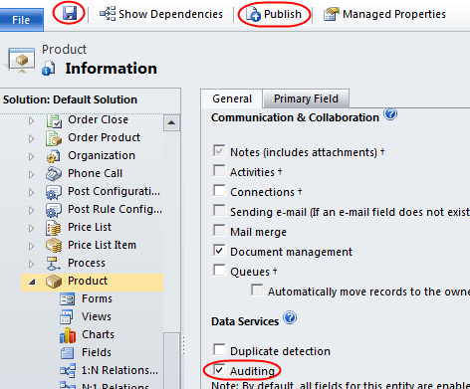The width and height of the screenshot is (470, 389).
Task: Click the Price List Item entity icon
Action: [x=54, y=246]
